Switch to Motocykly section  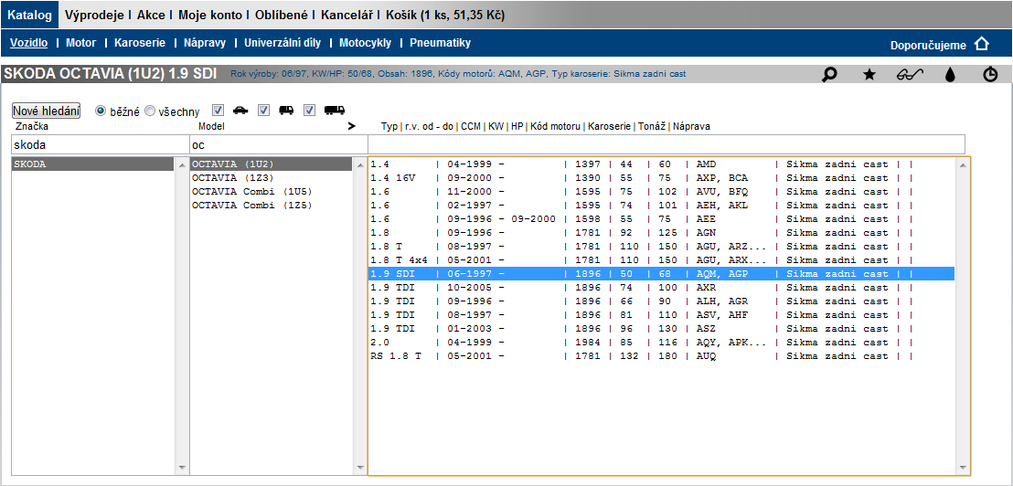pos(365,43)
